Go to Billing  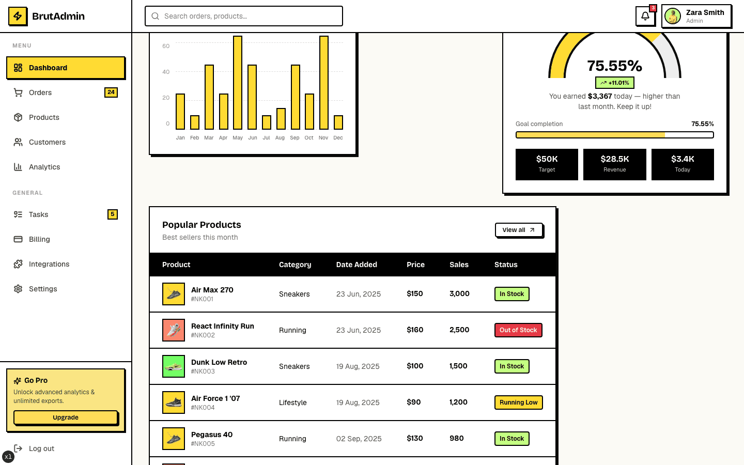pos(66,239)
